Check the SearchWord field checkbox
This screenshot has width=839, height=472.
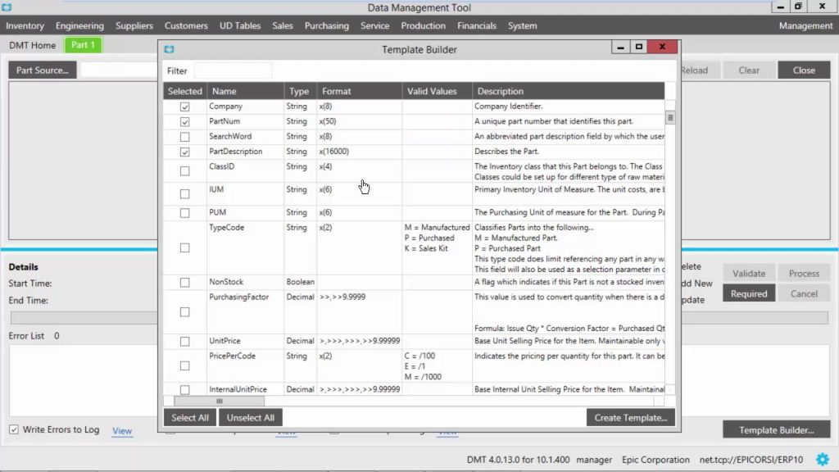pyautogui.click(x=184, y=137)
